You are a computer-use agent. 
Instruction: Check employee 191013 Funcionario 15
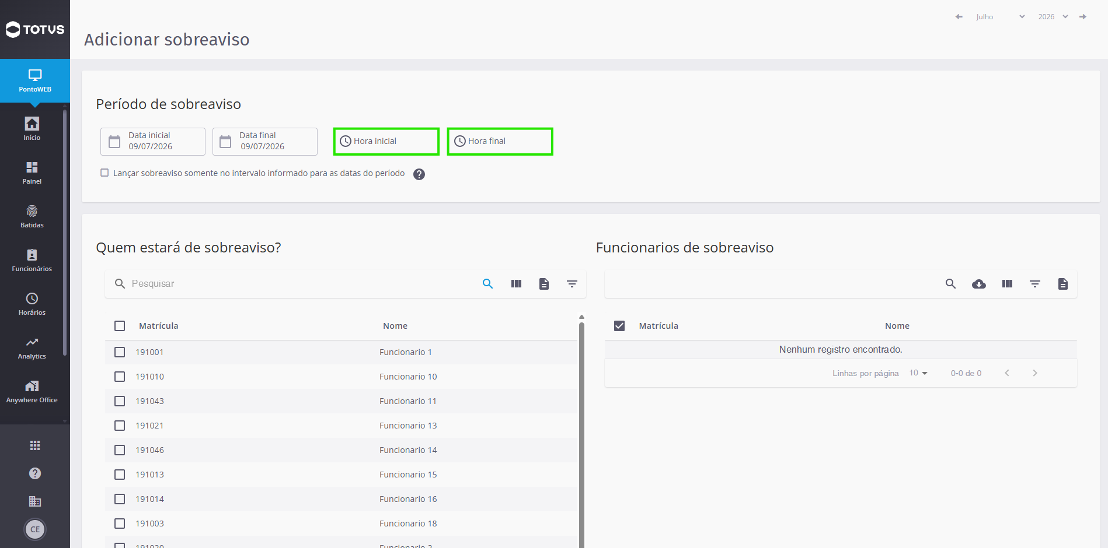coord(120,475)
